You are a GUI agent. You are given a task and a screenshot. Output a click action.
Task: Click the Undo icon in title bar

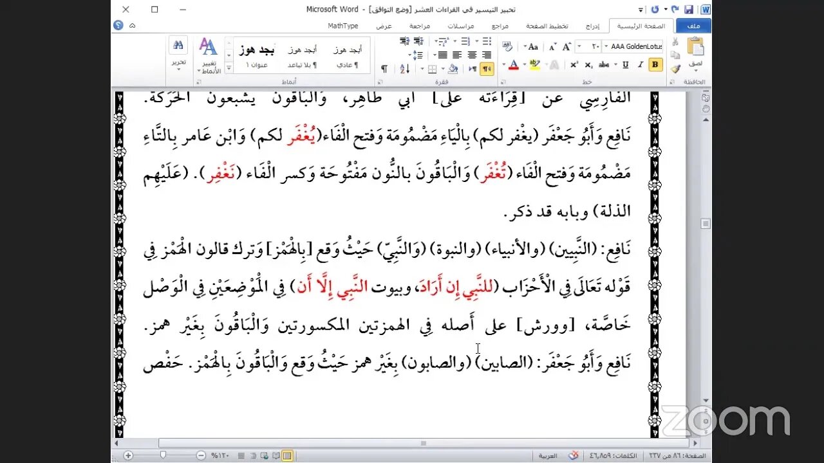pyautogui.click(x=675, y=9)
